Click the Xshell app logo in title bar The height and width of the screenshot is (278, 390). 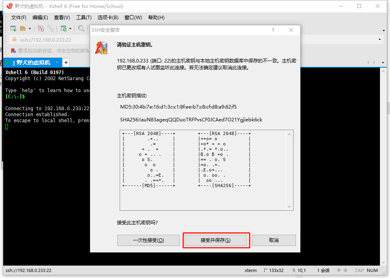click(9, 6)
